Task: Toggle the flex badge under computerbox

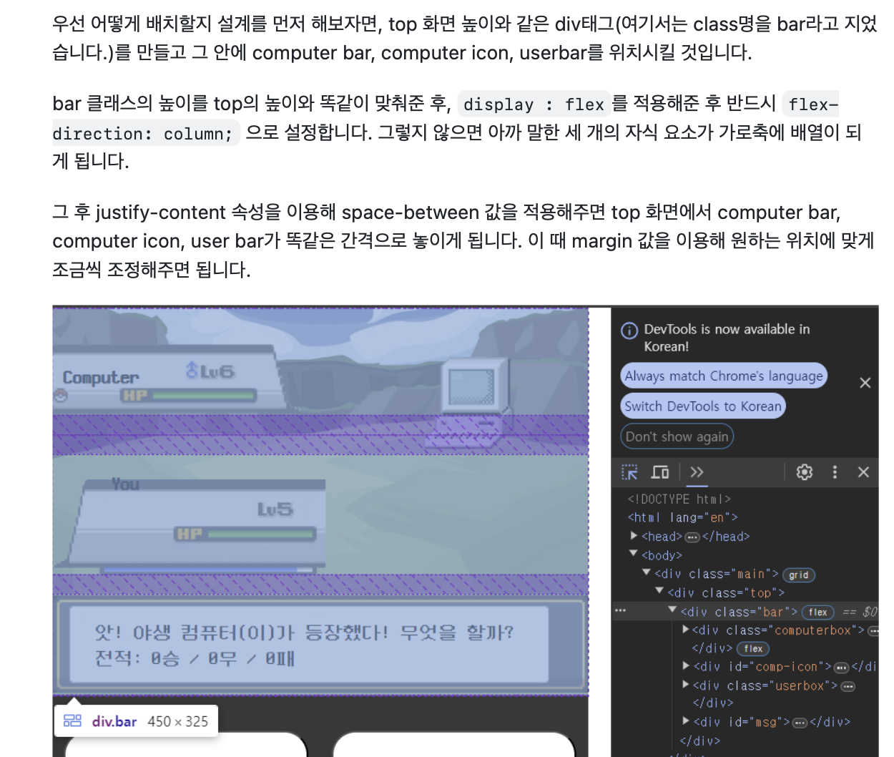Action: [752, 648]
